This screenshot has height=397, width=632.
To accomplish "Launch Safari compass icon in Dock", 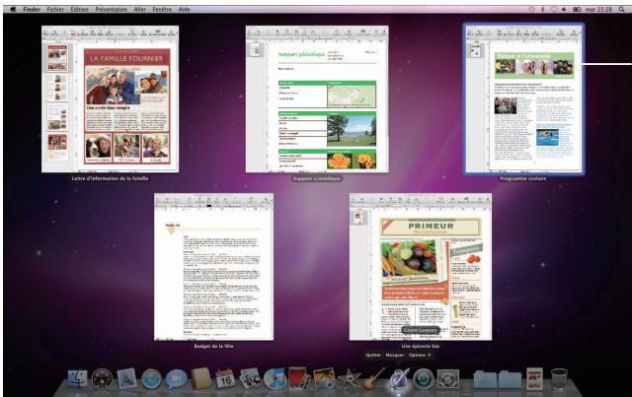I will pos(151,378).
